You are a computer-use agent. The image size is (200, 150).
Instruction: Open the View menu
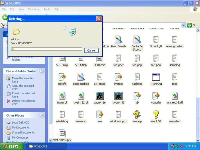(21, 9)
